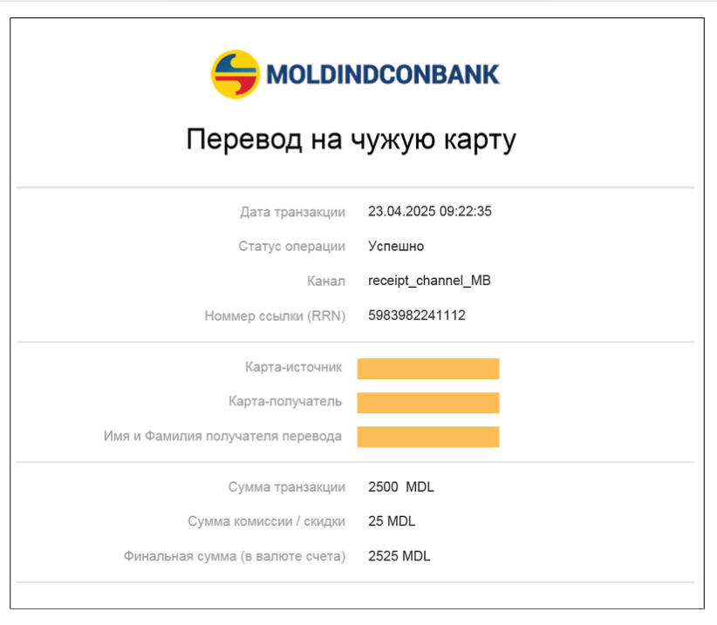Click the transaction date value 23.04.2025 09:22:35
The height and width of the screenshot is (625, 717).
point(430,211)
